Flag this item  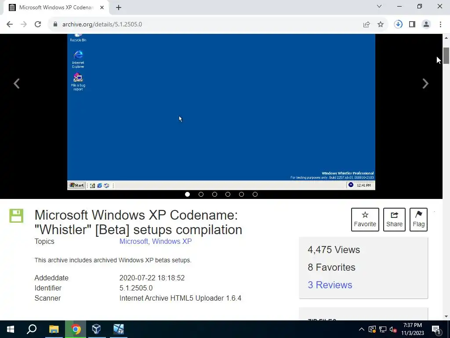point(418,220)
